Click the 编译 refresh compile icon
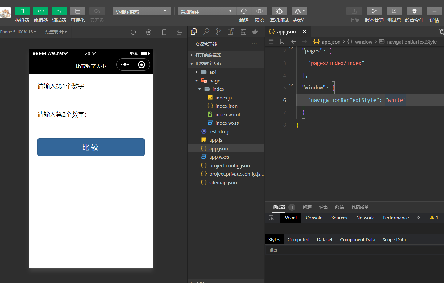 [x=244, y=11]
